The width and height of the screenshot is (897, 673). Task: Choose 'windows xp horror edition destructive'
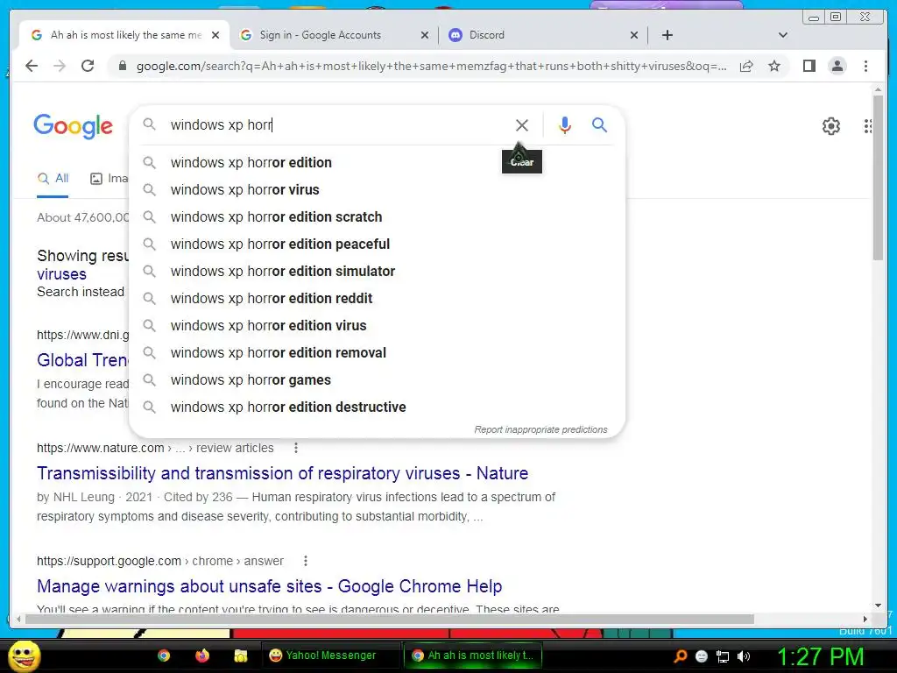378,407
